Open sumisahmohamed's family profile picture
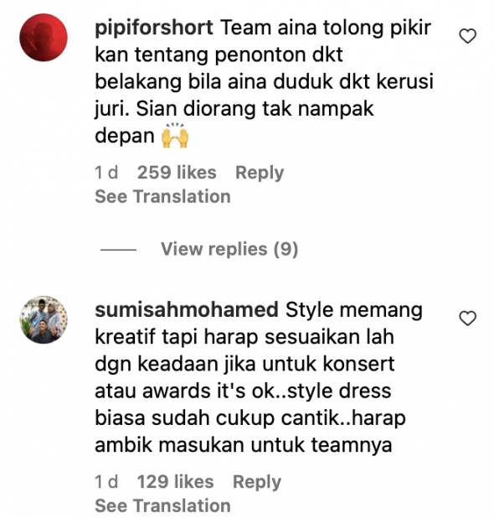Viewport: 494px width, 518px height. (x=44, y=319)
